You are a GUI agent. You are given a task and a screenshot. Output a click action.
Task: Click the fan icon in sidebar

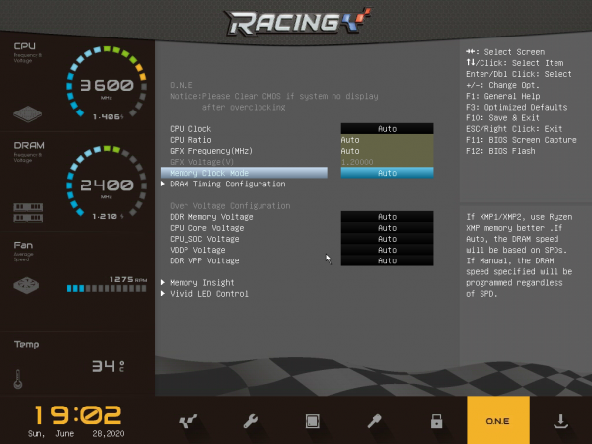[27, 285]
